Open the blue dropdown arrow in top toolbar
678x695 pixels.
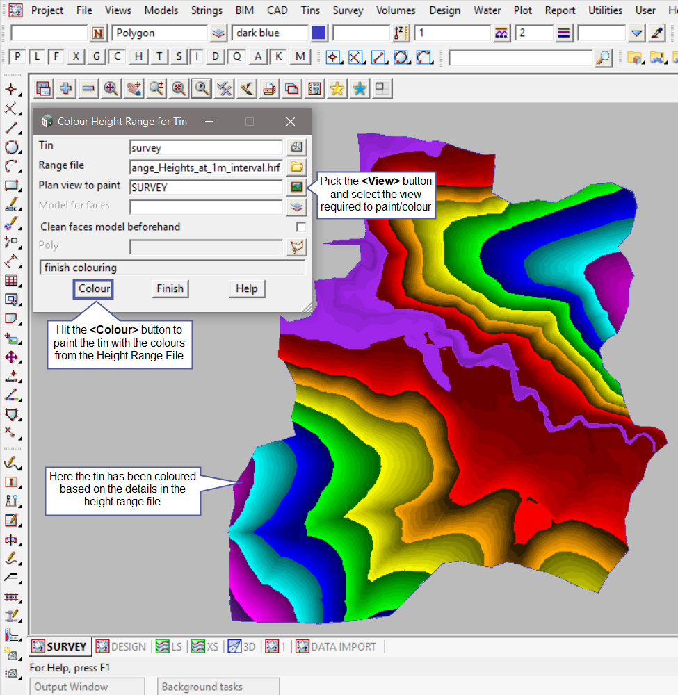tap(637, 33)
